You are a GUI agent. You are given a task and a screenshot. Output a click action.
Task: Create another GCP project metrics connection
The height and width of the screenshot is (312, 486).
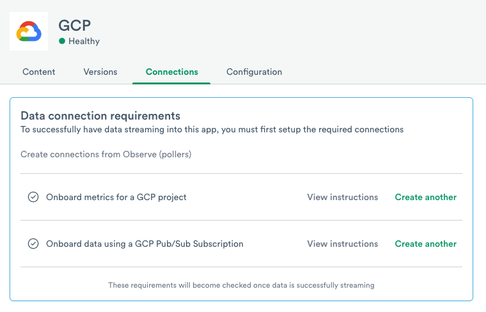pos(425,197)
